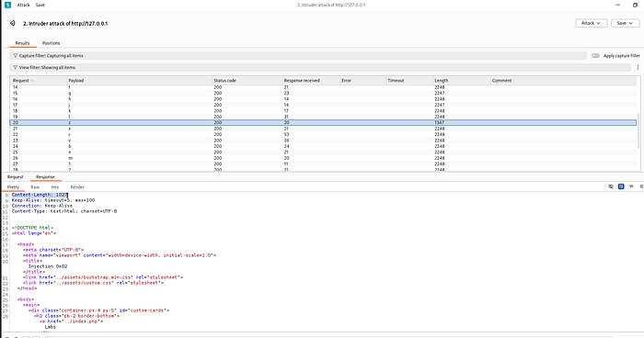
Task: Toggle the blue pretty-print format icon
Action: click(x=621, y=186)
